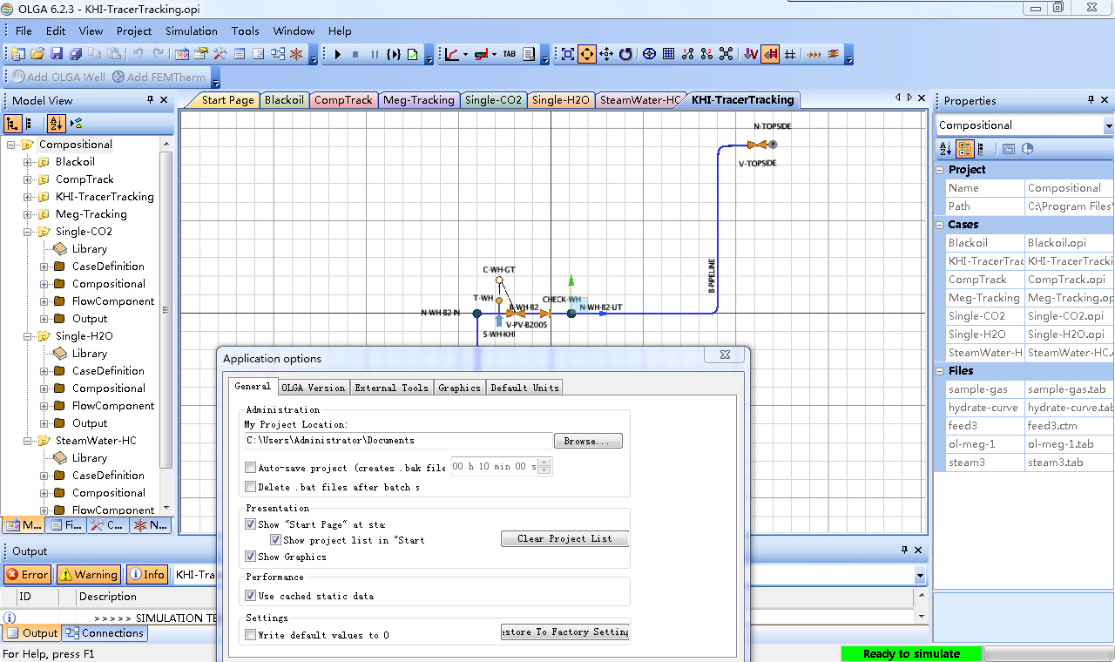Toggle the Error filter in Output panel

tap(28, 574)
